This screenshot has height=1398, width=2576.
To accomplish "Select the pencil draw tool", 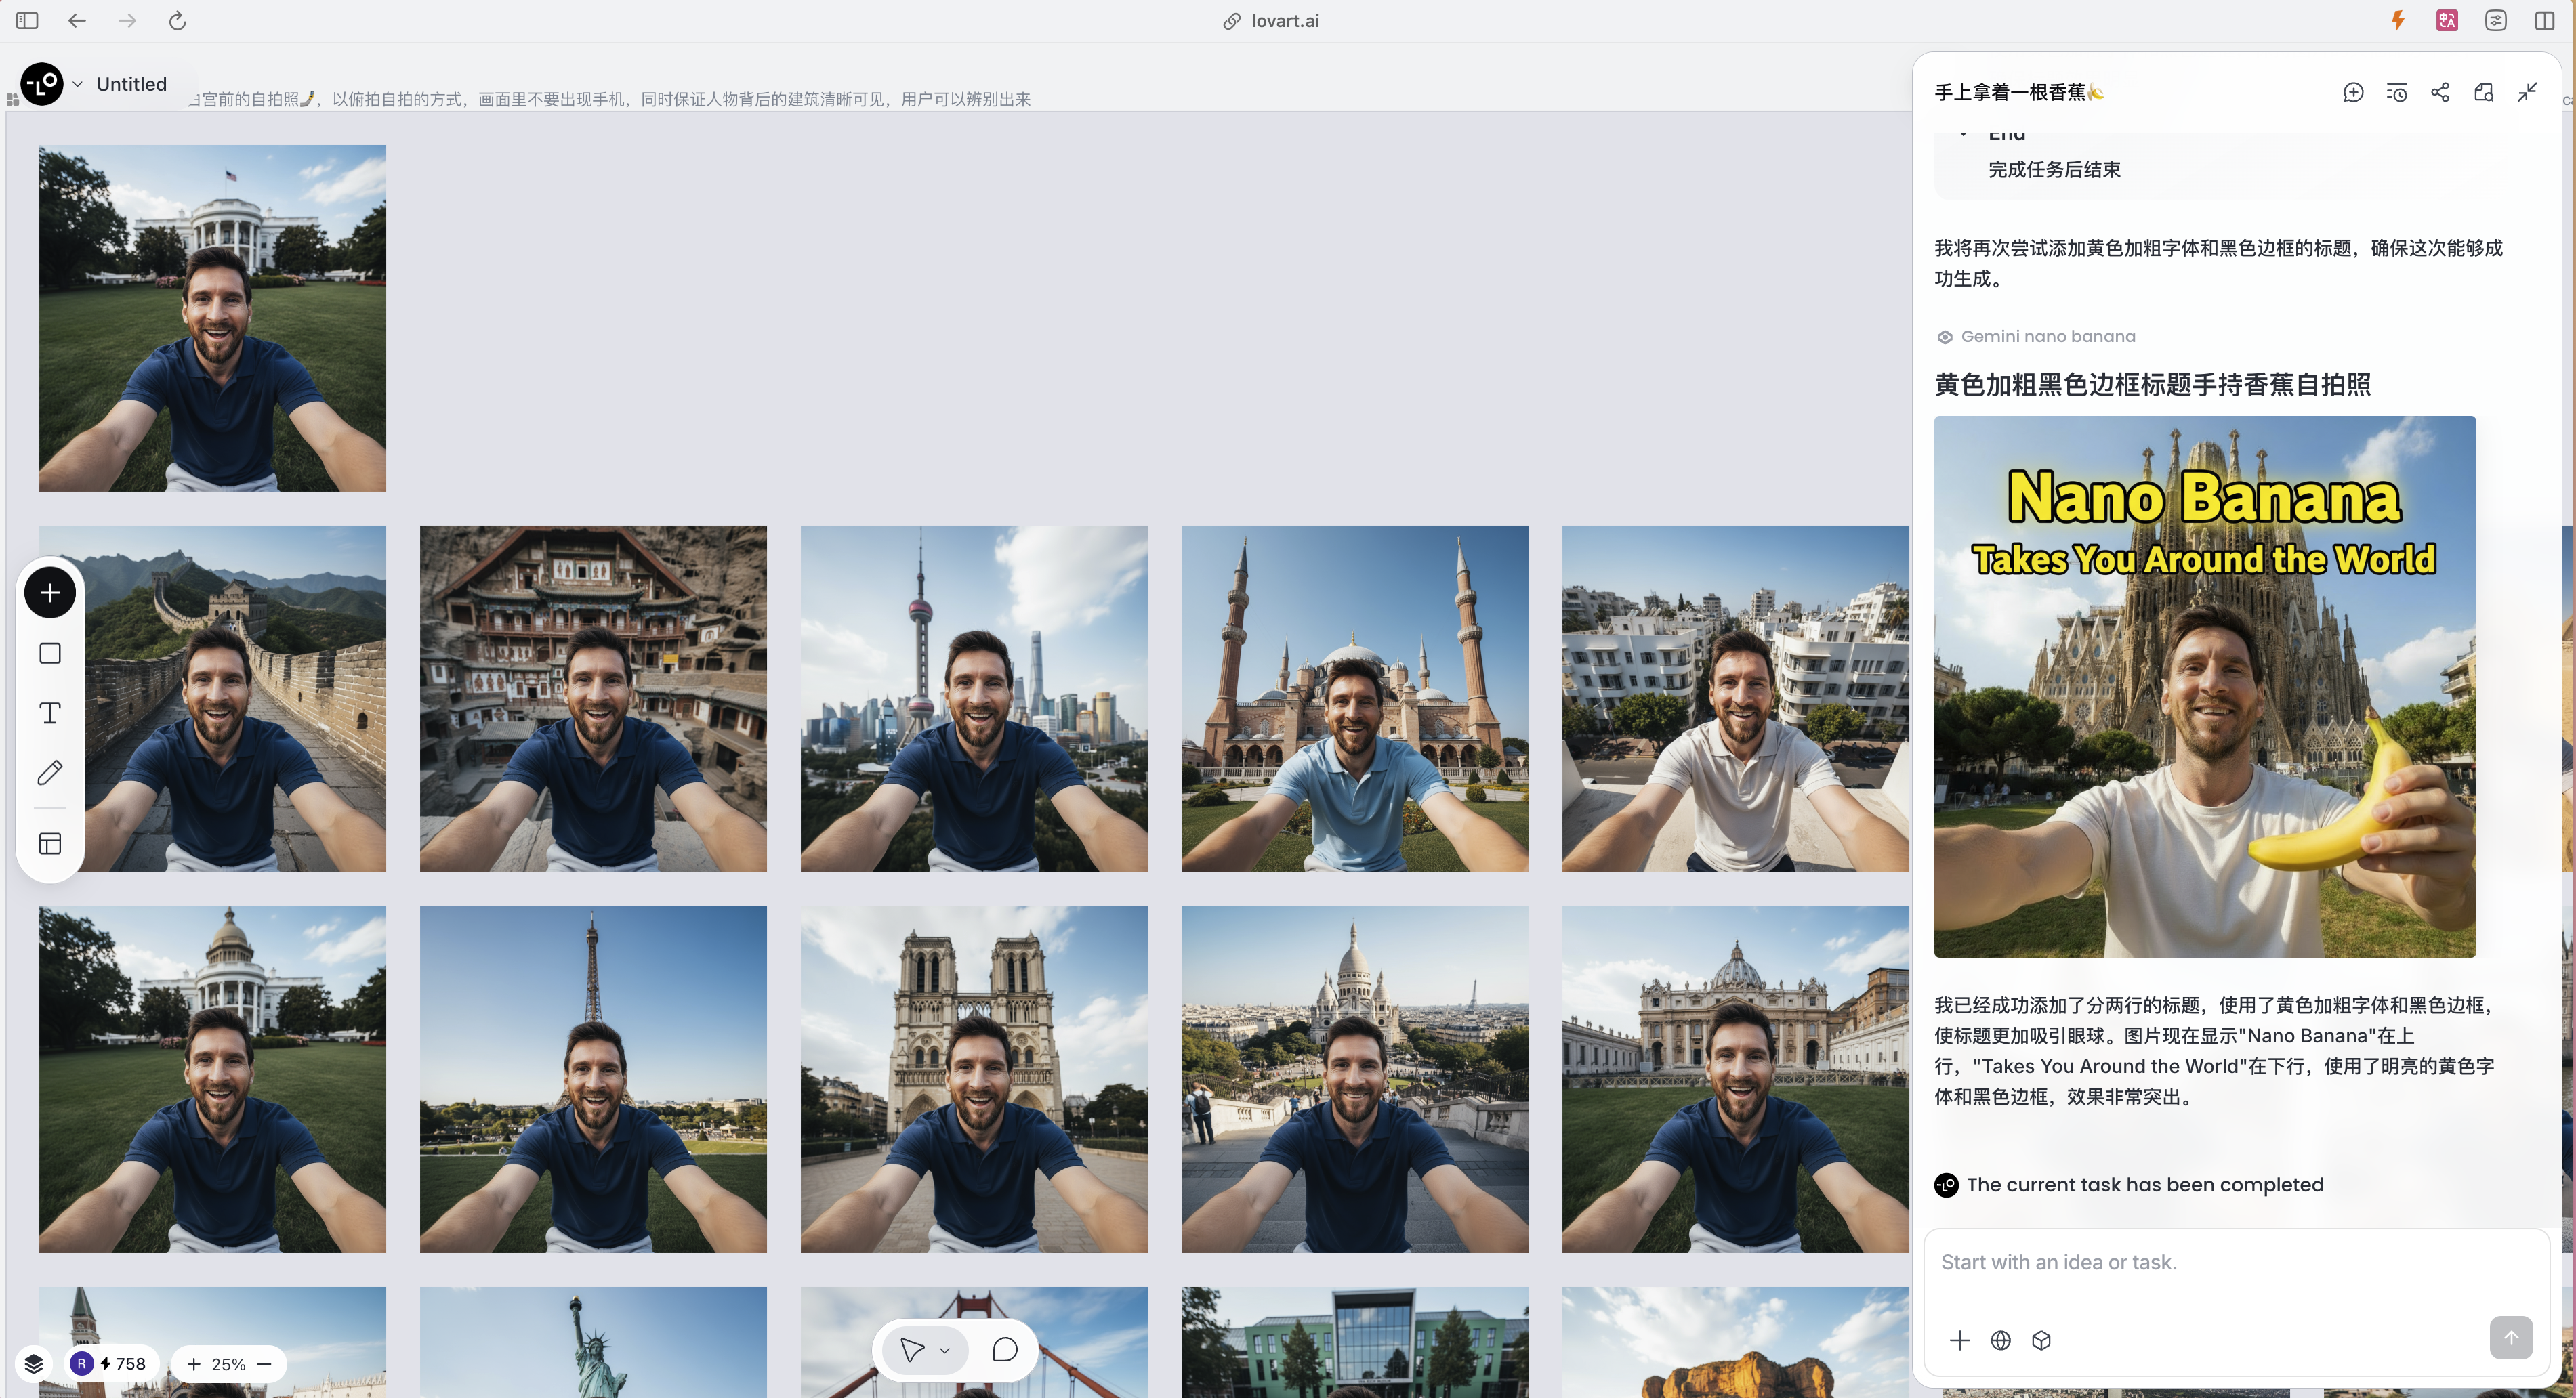I will [50, 773].
